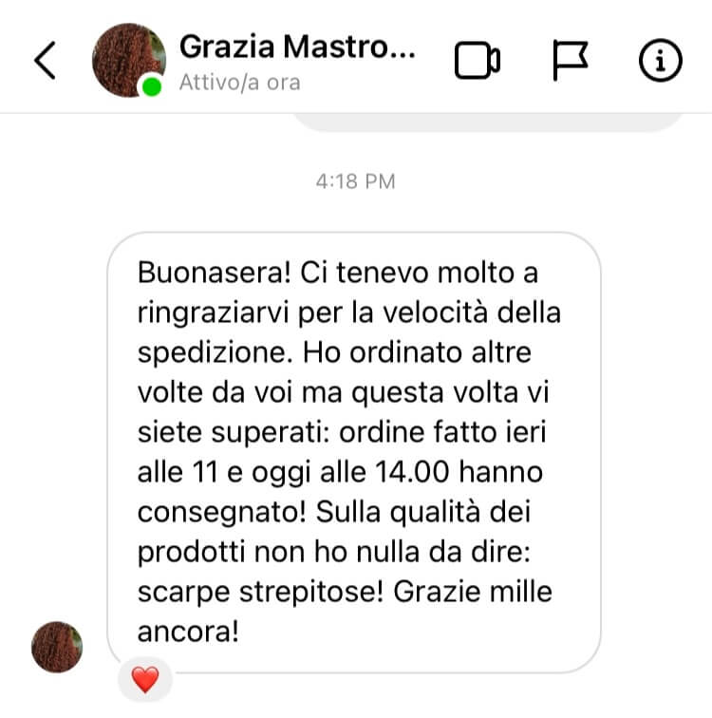Open the header profile picture of Grazia
The image size is (712, 718).
[x=129, y=61]
